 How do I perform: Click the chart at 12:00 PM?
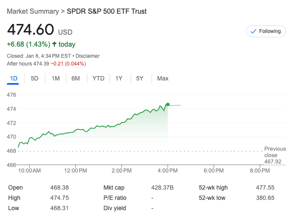click(x=76, y=130)
